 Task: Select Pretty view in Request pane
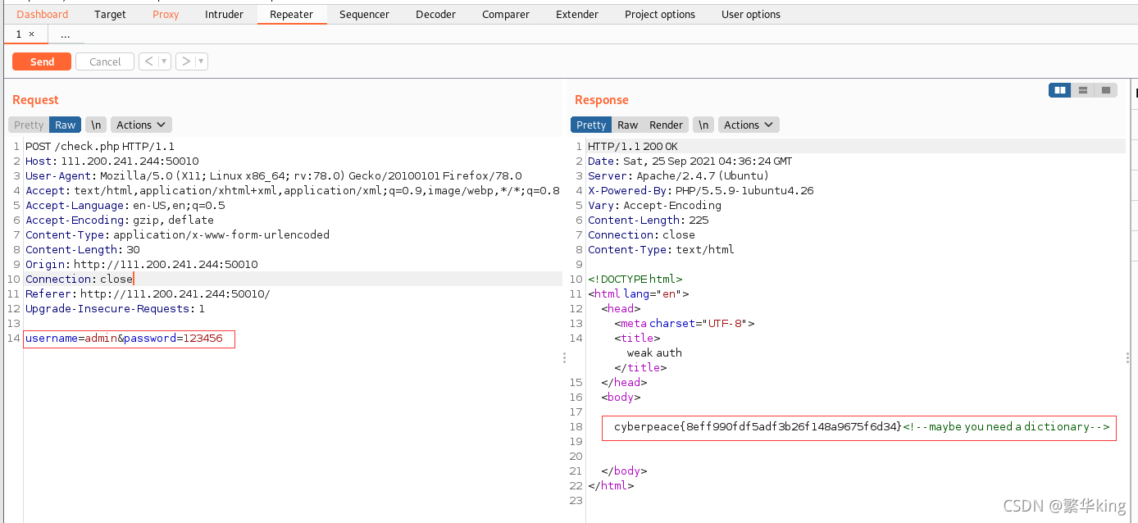pyautogui.click(x=29, y=125)
